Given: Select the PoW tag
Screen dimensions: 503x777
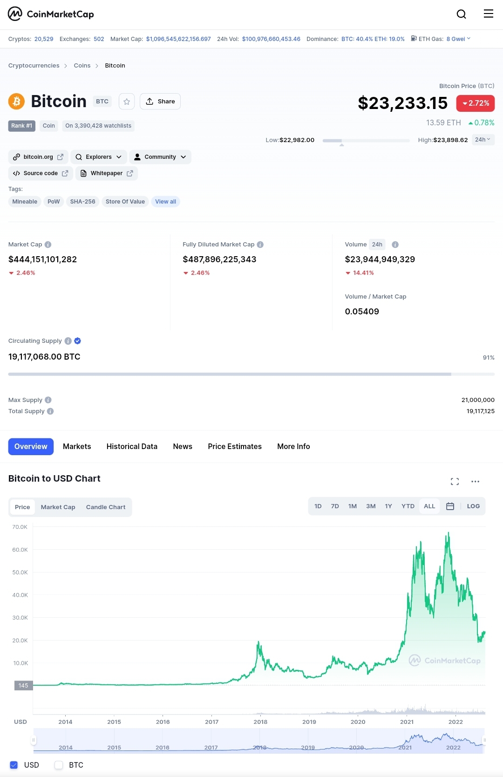Looking at the screenshot, I should point(54,202).
